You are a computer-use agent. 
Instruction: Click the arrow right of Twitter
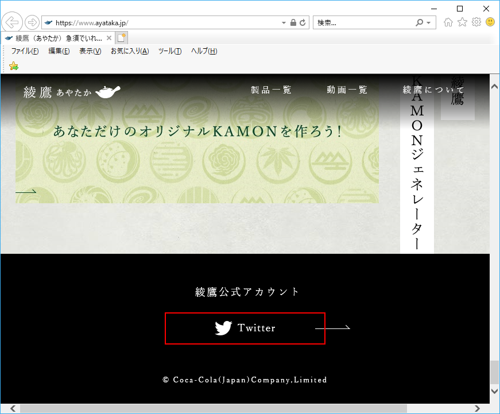click(332, 327)
